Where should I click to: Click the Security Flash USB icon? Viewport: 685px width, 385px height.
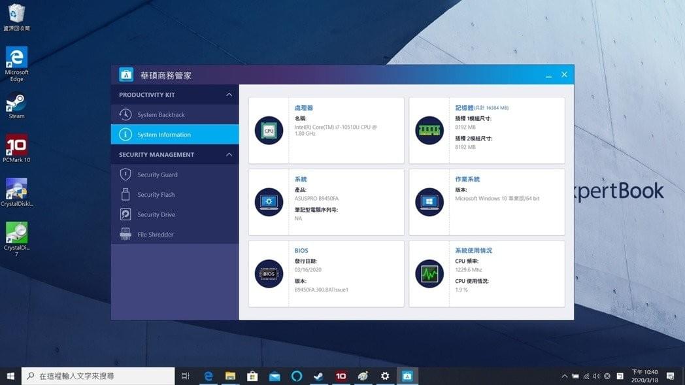click(x=125, y=195)
